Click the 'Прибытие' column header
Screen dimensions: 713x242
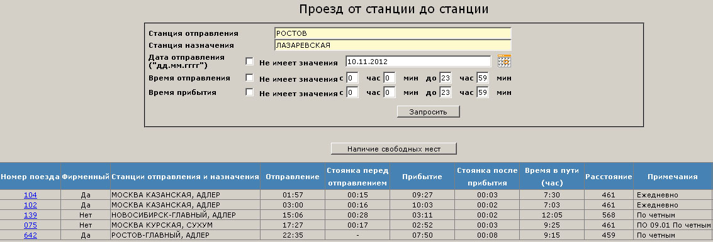(x=422, y=177)
